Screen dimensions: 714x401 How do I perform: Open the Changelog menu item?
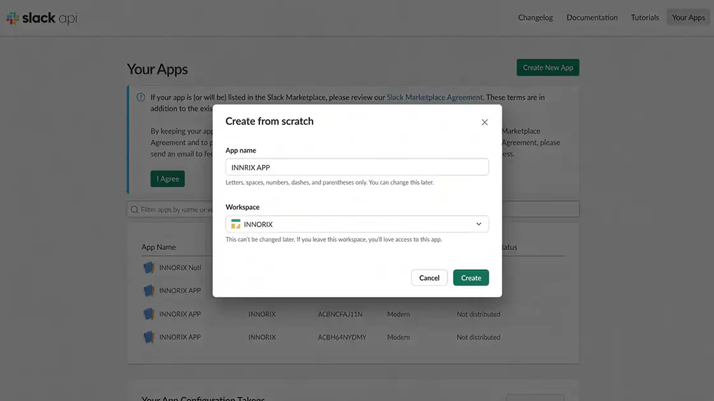[535, 17]
